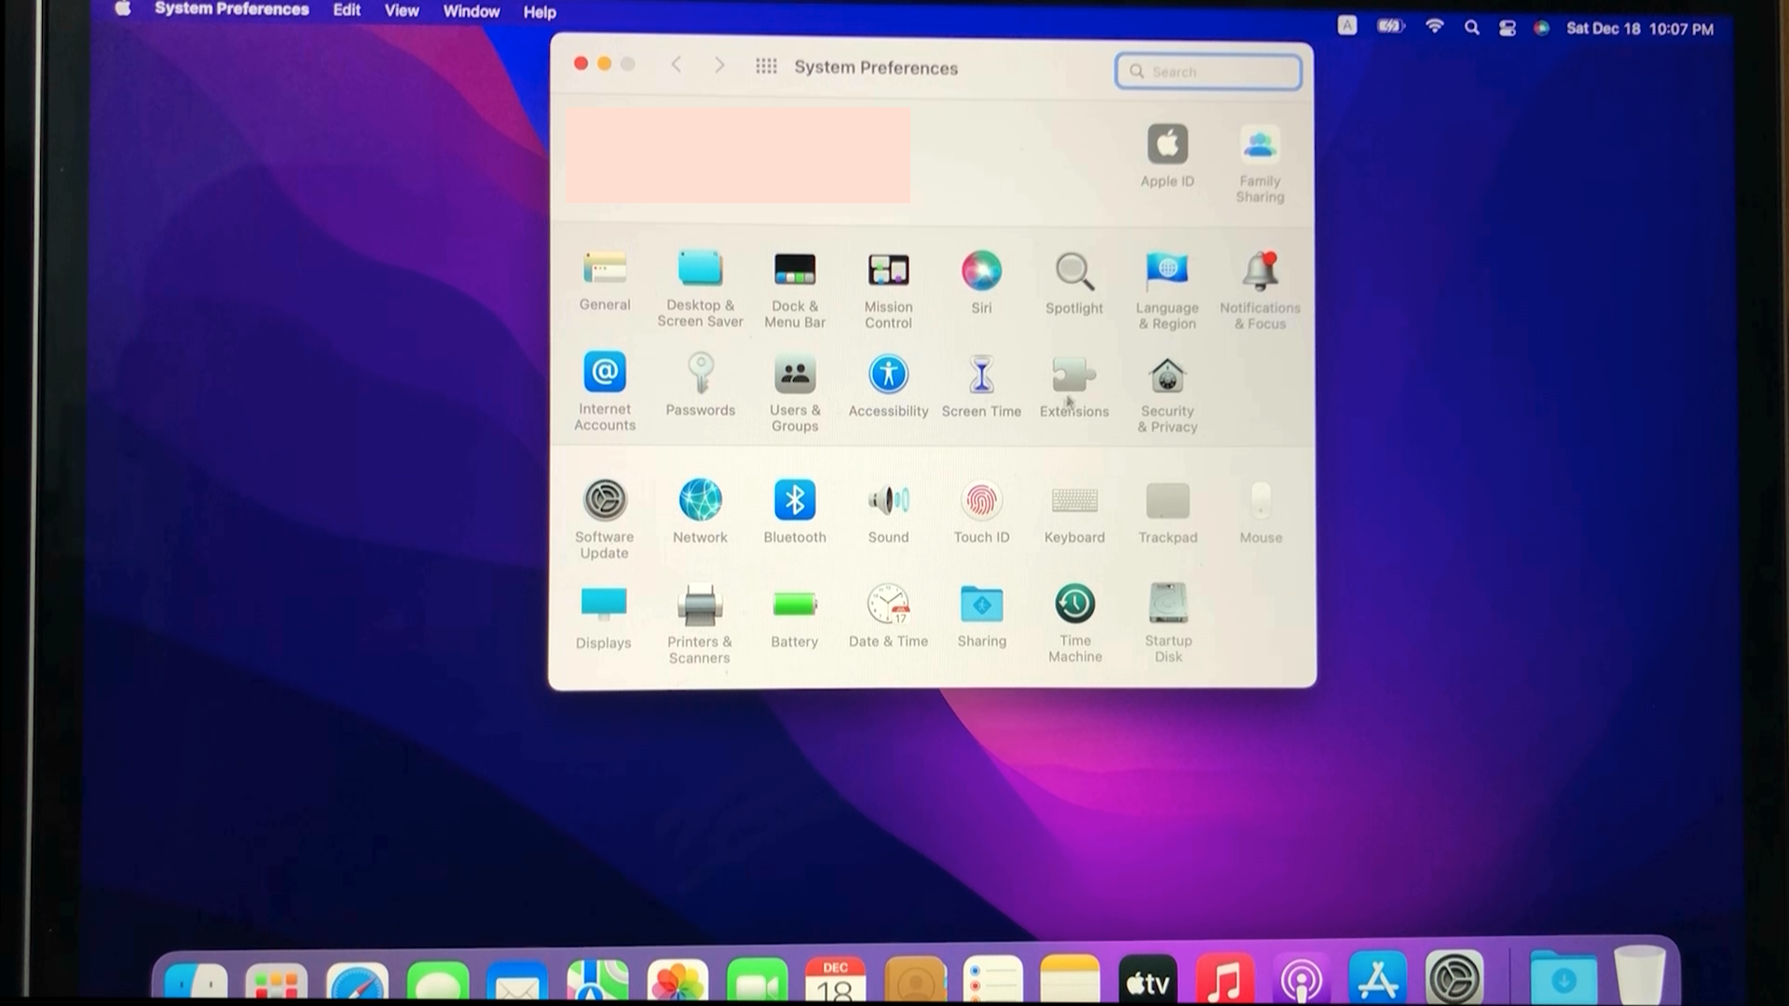Click the back navigation arrow
The image size is (1789, 1006).
[x=676, y=65]
